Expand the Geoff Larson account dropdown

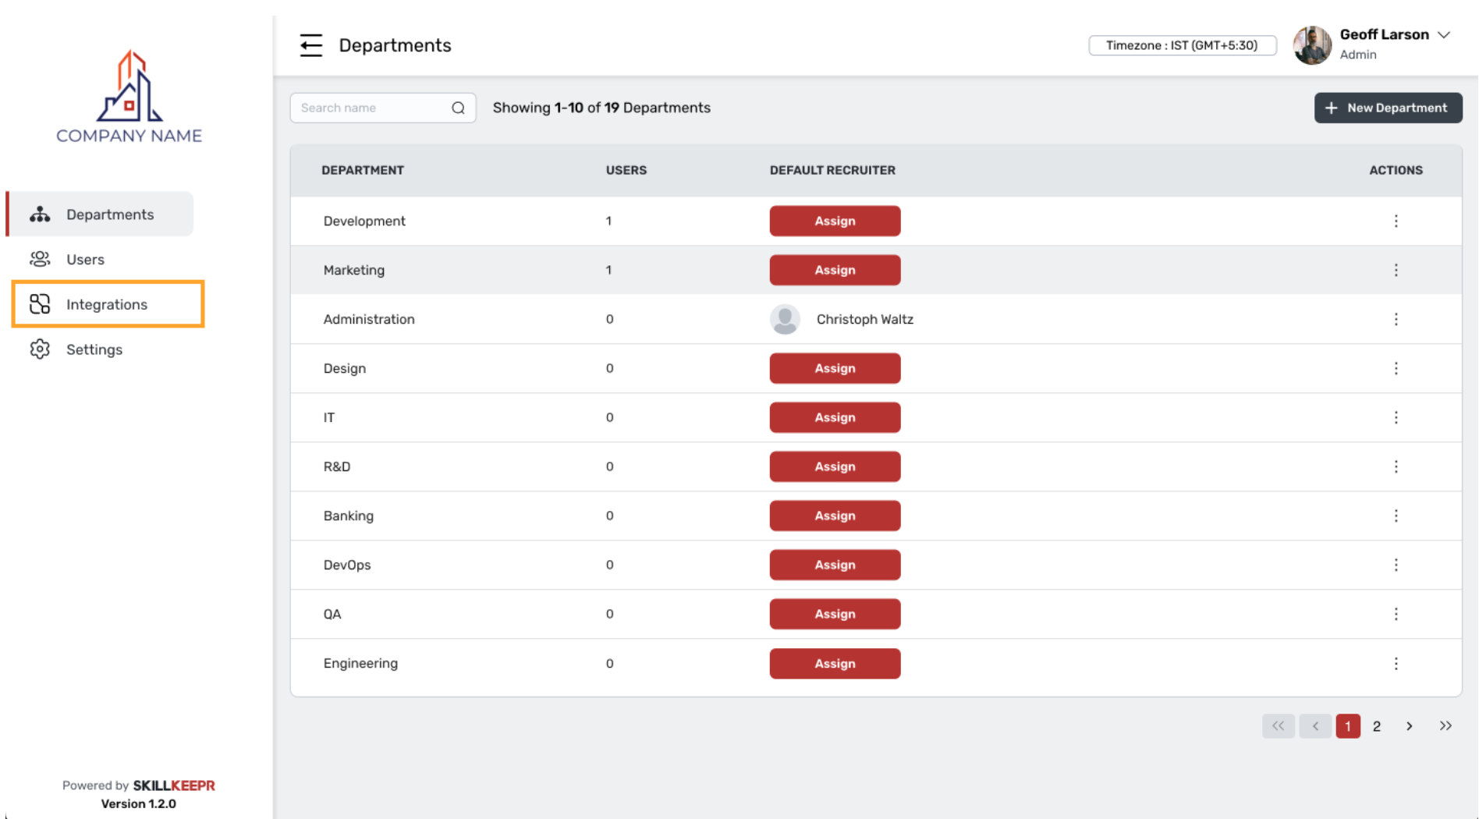1444,35
